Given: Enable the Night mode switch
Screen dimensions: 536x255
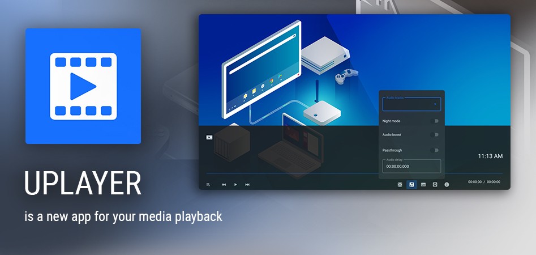Looking at the screenshot, I should pos(435,121).
